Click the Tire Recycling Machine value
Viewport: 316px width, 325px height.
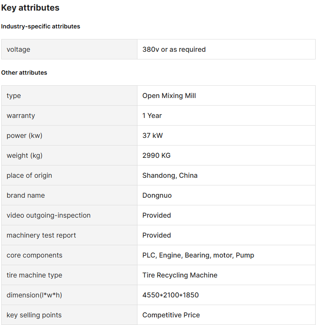click(x=180, y=275)
